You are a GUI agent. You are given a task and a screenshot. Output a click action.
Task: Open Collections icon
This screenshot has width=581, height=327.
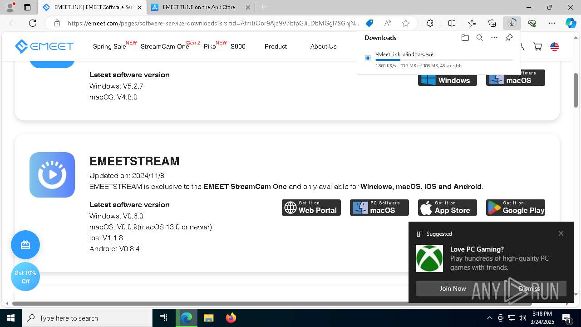(x=492, y=23)
